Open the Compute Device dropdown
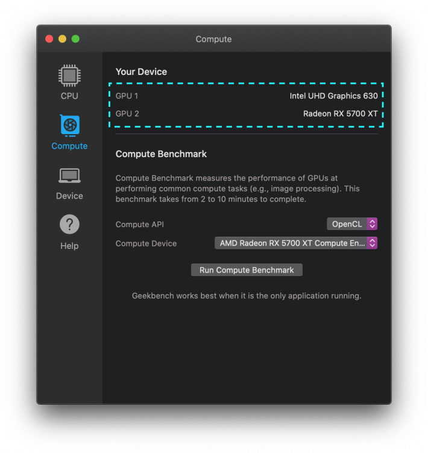Image resolution: width=428 pixels, height=453 pixels. (x=296, y=243)
